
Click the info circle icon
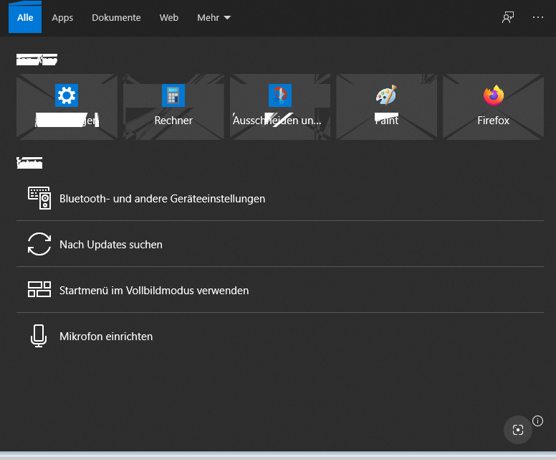click(537, 421)
